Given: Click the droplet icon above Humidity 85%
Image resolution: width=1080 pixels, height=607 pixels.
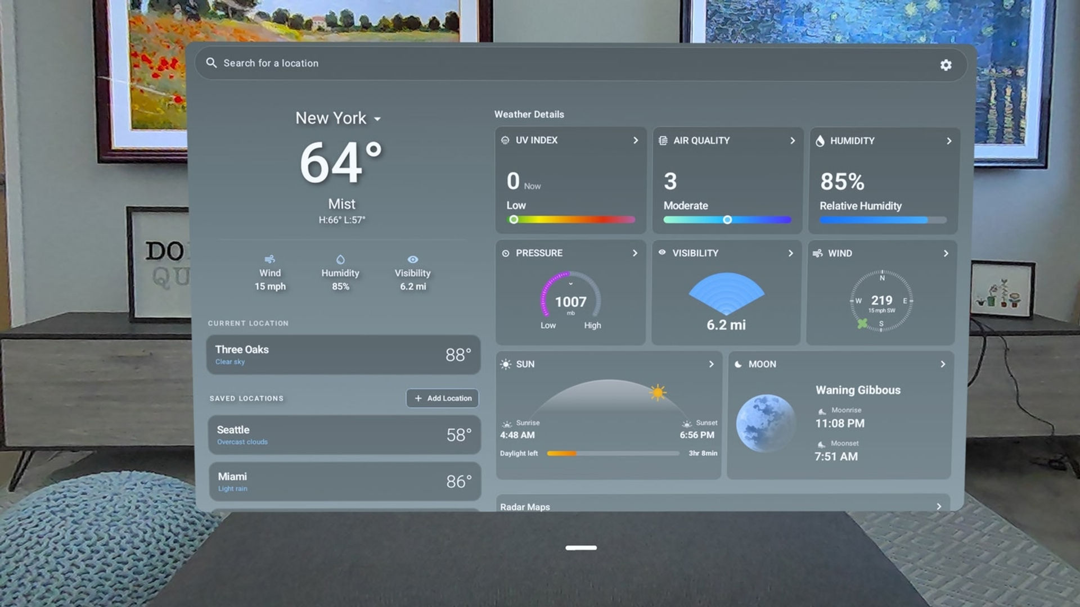Looking at the screenshot, I should [340, 259].
